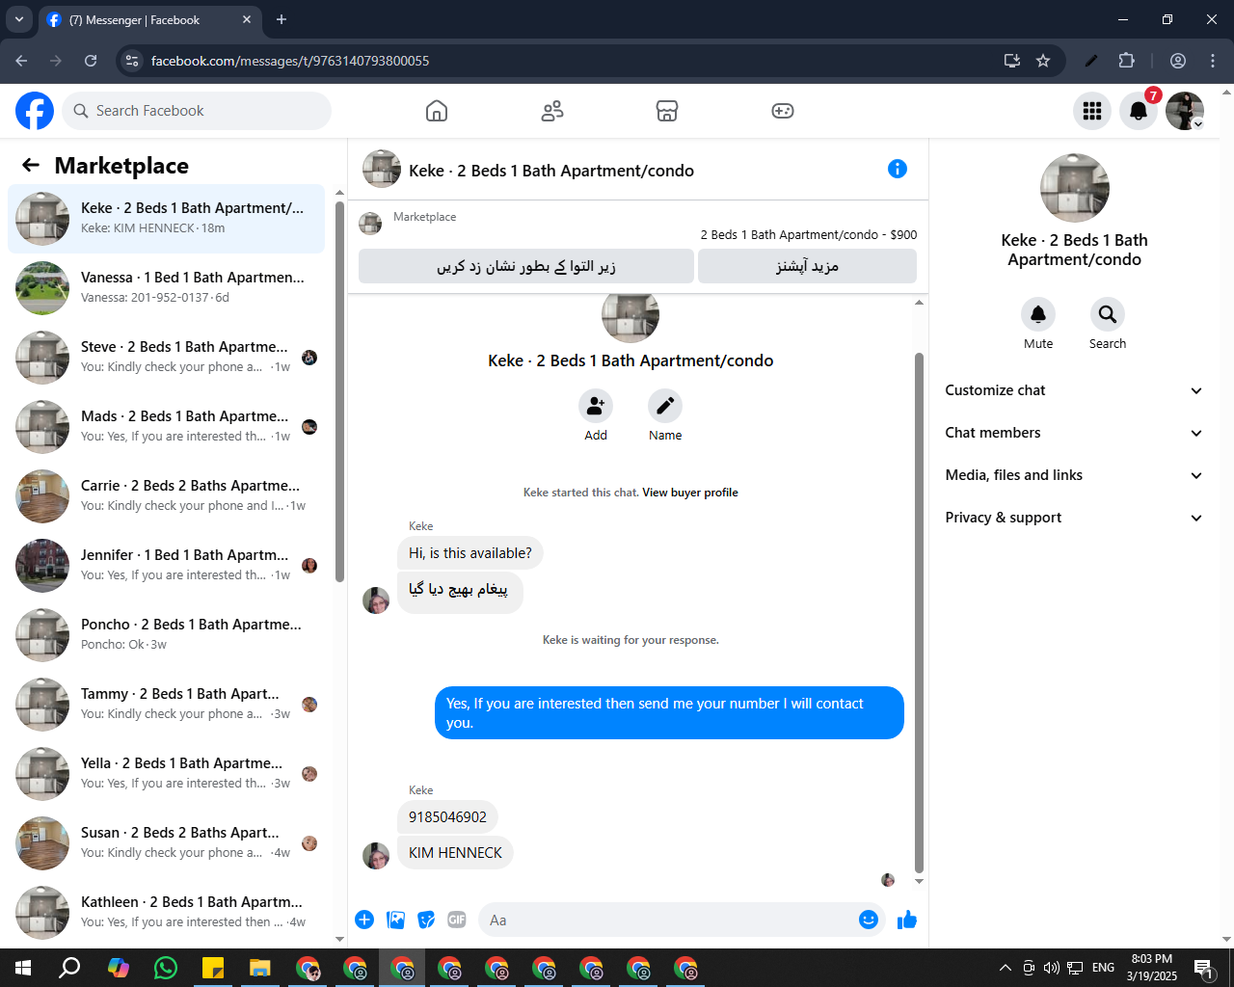Click the mark as pending Urdu button

(x=526, y=266)
